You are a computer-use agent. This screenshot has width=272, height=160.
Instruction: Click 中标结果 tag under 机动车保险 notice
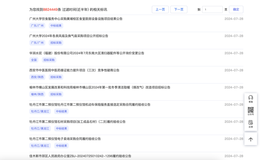(62, 112)
